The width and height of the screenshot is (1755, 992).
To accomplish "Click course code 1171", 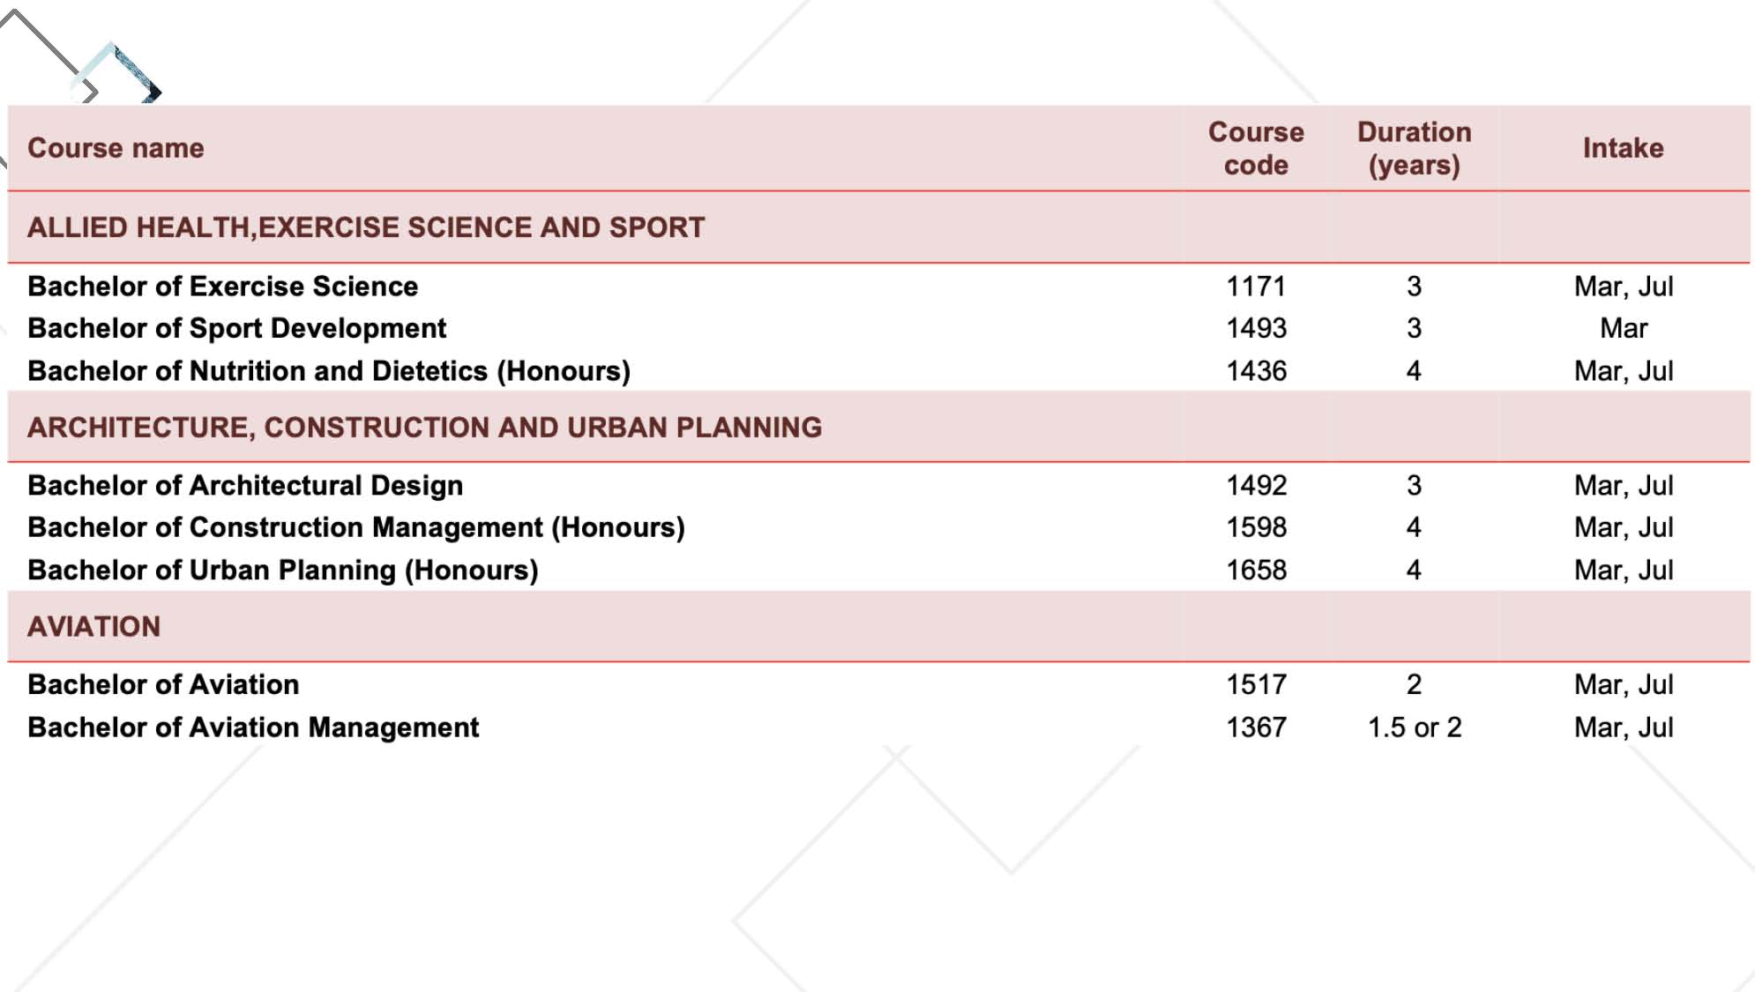I will [x=1256, y=287].
